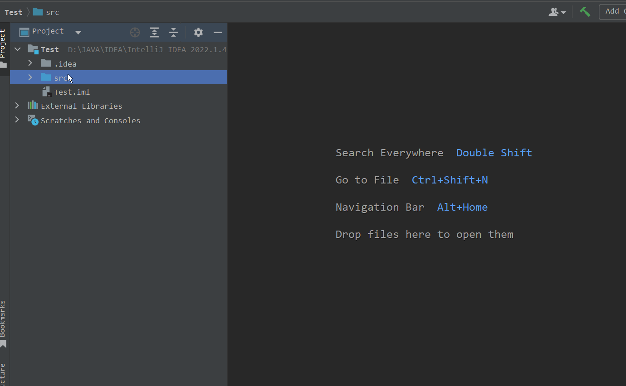
Task: Expand External Libraries node
Action: [17, 106]
